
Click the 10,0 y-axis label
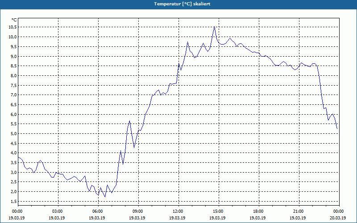click(x=12, y=37)
